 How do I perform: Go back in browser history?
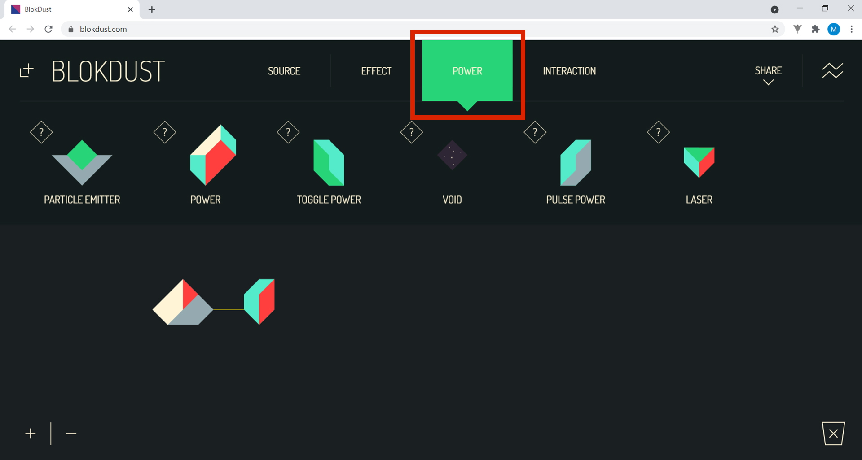[x=13, y=29]
